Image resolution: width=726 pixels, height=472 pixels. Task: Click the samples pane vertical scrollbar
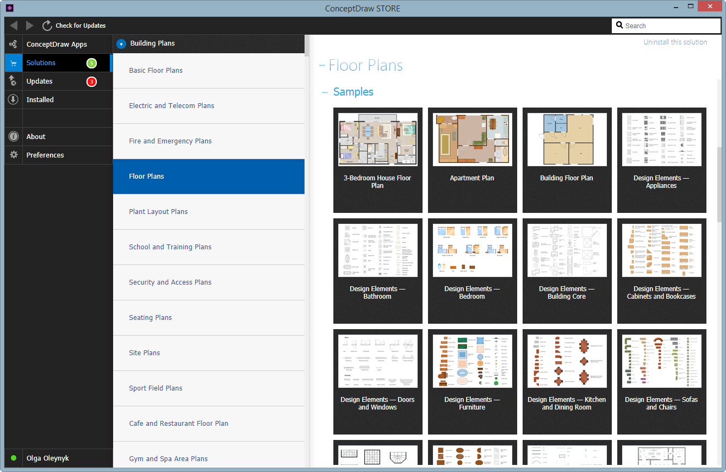pyautogui.click(x=719, y=190)
